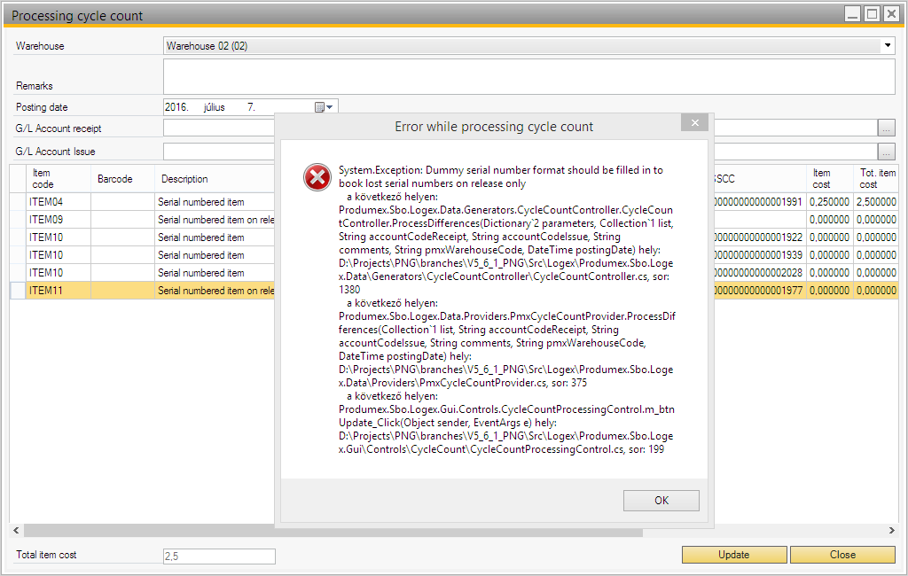Sort by the Description column header
Viewport: 908px width, 576px height.
pos(213,178)
